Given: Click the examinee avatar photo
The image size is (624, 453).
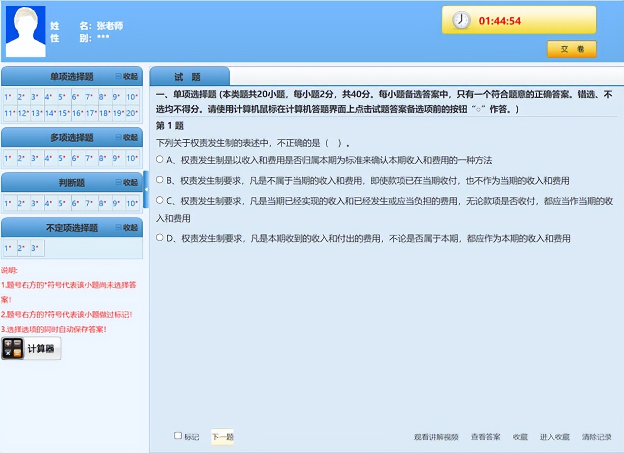Looking at the screenshot, I should pyautogui.click(x=25, y=31).
